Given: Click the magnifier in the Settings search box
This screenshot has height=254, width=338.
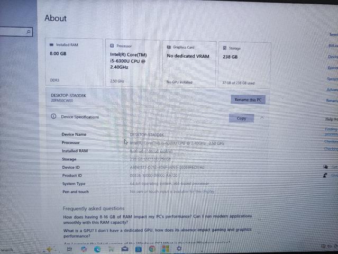Looking at the screenshot, I should point(28,32).
